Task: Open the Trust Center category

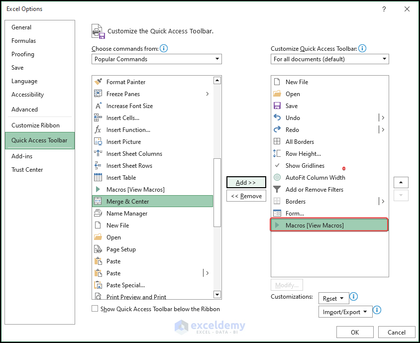Action: (27, 170)
